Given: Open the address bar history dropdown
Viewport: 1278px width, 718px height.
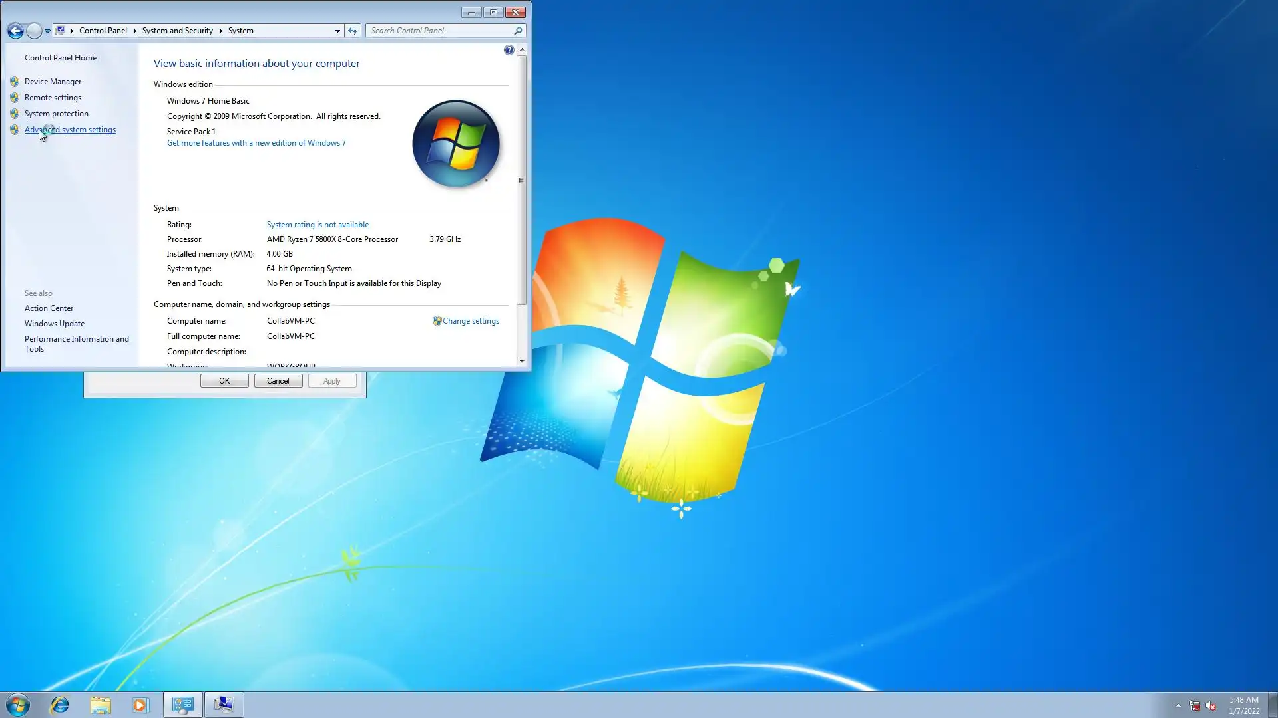Looking at the screenshot, I should pos(337,31).
